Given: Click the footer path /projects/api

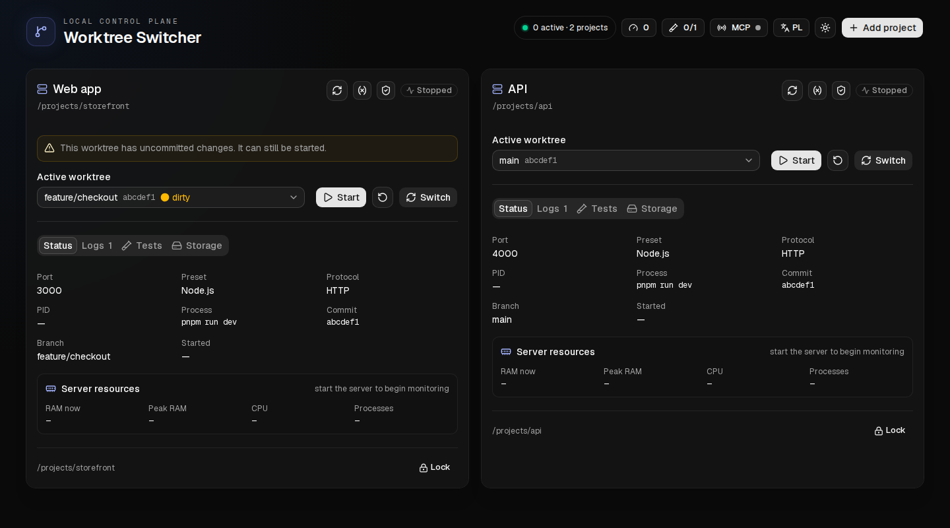Looking at the screenshot, I should pyautogui.click(x=517, y=431).
